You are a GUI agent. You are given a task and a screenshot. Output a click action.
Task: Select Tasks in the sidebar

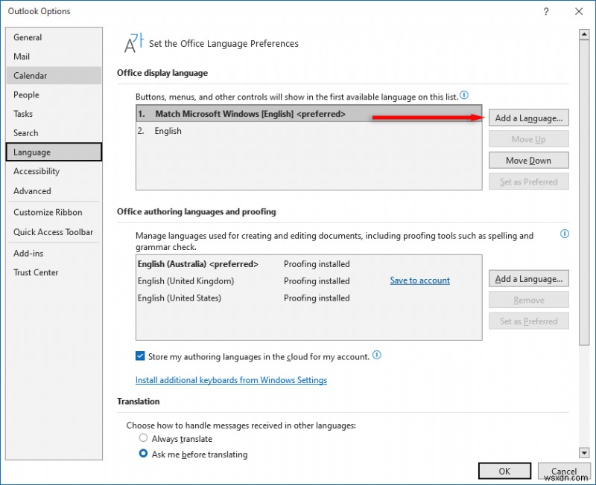(x=54, y=114)
